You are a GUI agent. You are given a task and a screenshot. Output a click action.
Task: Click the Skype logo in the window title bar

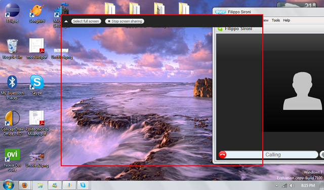point(220,12)
